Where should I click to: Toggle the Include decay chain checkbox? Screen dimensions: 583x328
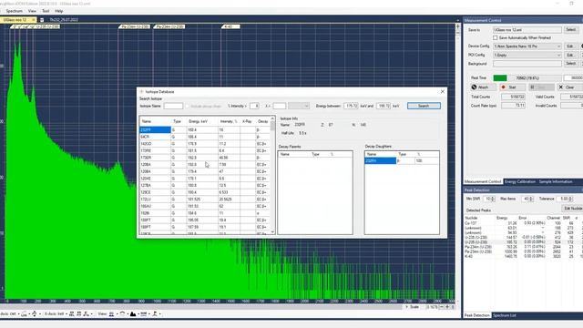point(188,106)
